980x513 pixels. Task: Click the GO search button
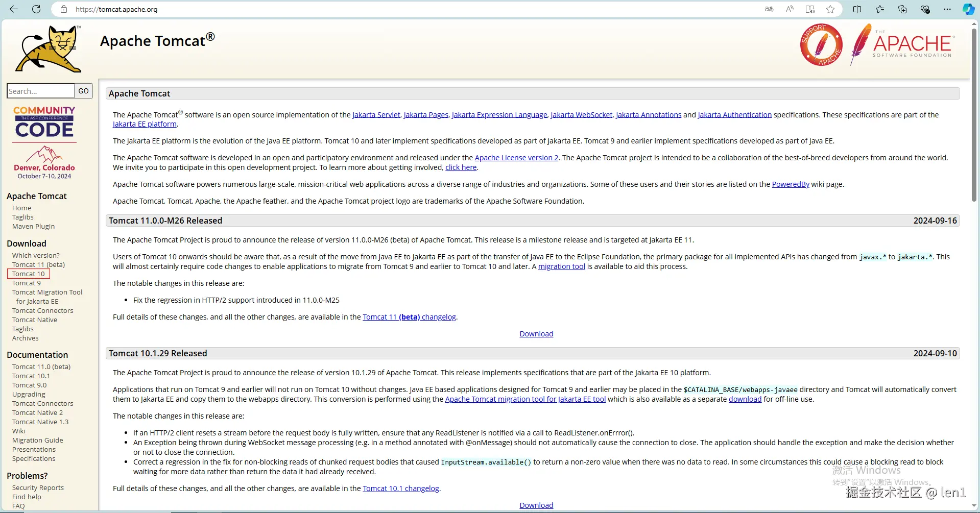pyautogui.click(x=83, y=91)
